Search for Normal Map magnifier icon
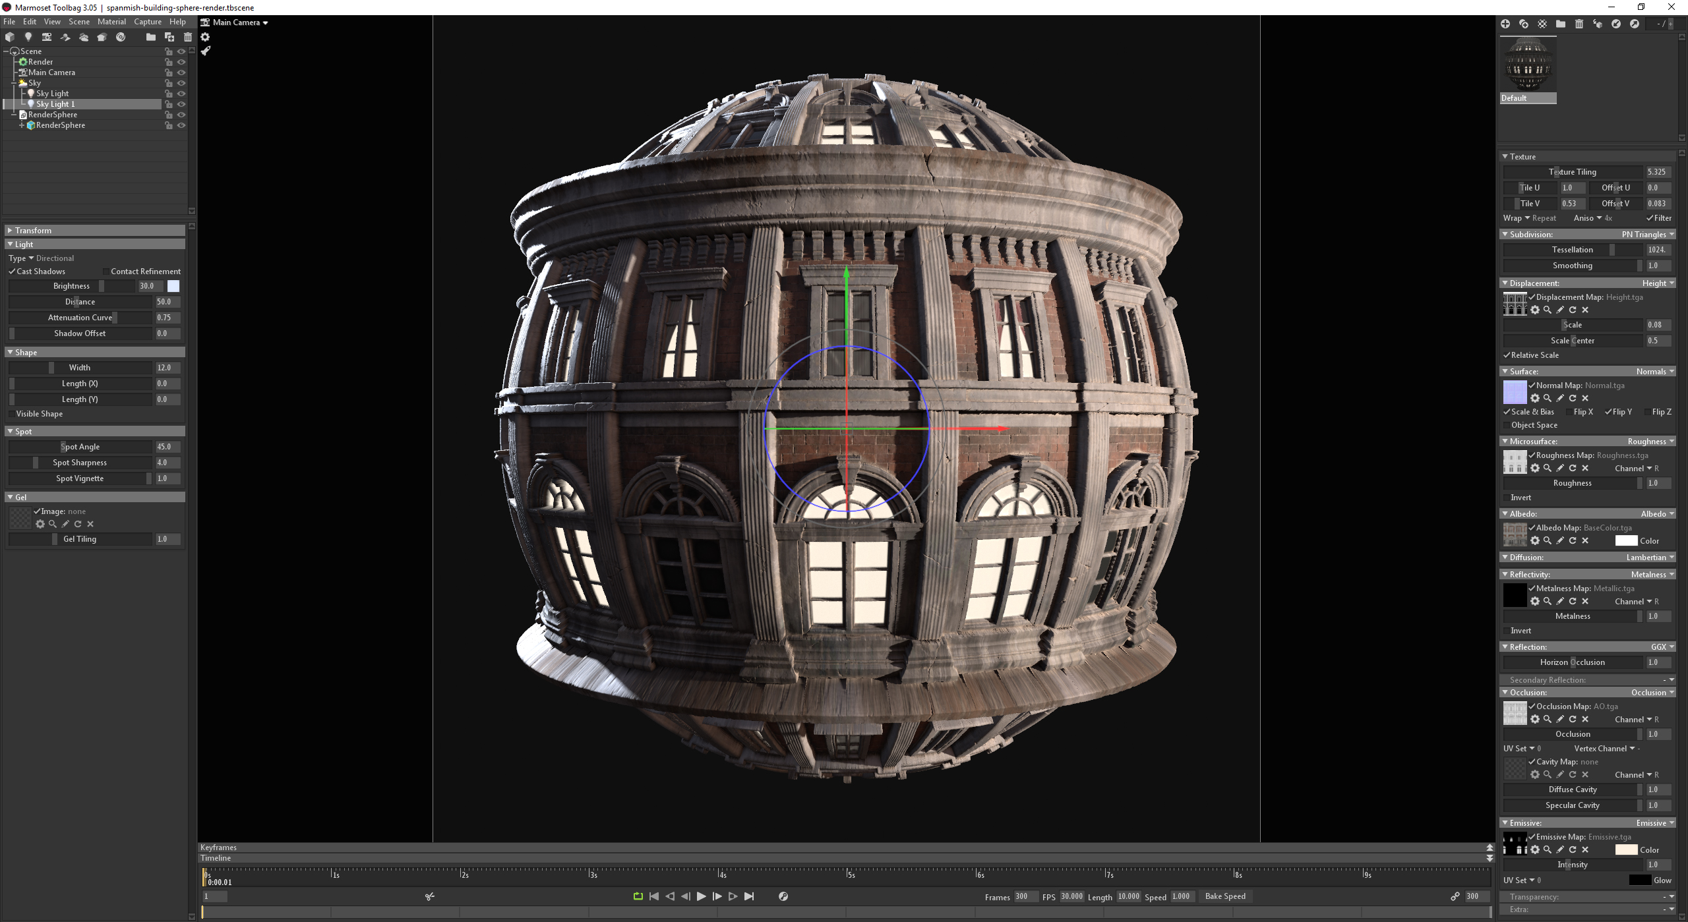Image resolution: width=1688 pixels, height=922 pixels. [x=1548, y=398]
